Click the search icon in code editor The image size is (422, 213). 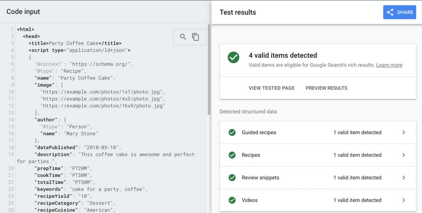click(183, 37)
